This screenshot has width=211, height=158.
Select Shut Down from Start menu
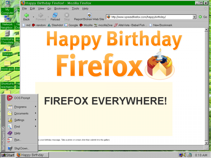(x=22, y=148)
